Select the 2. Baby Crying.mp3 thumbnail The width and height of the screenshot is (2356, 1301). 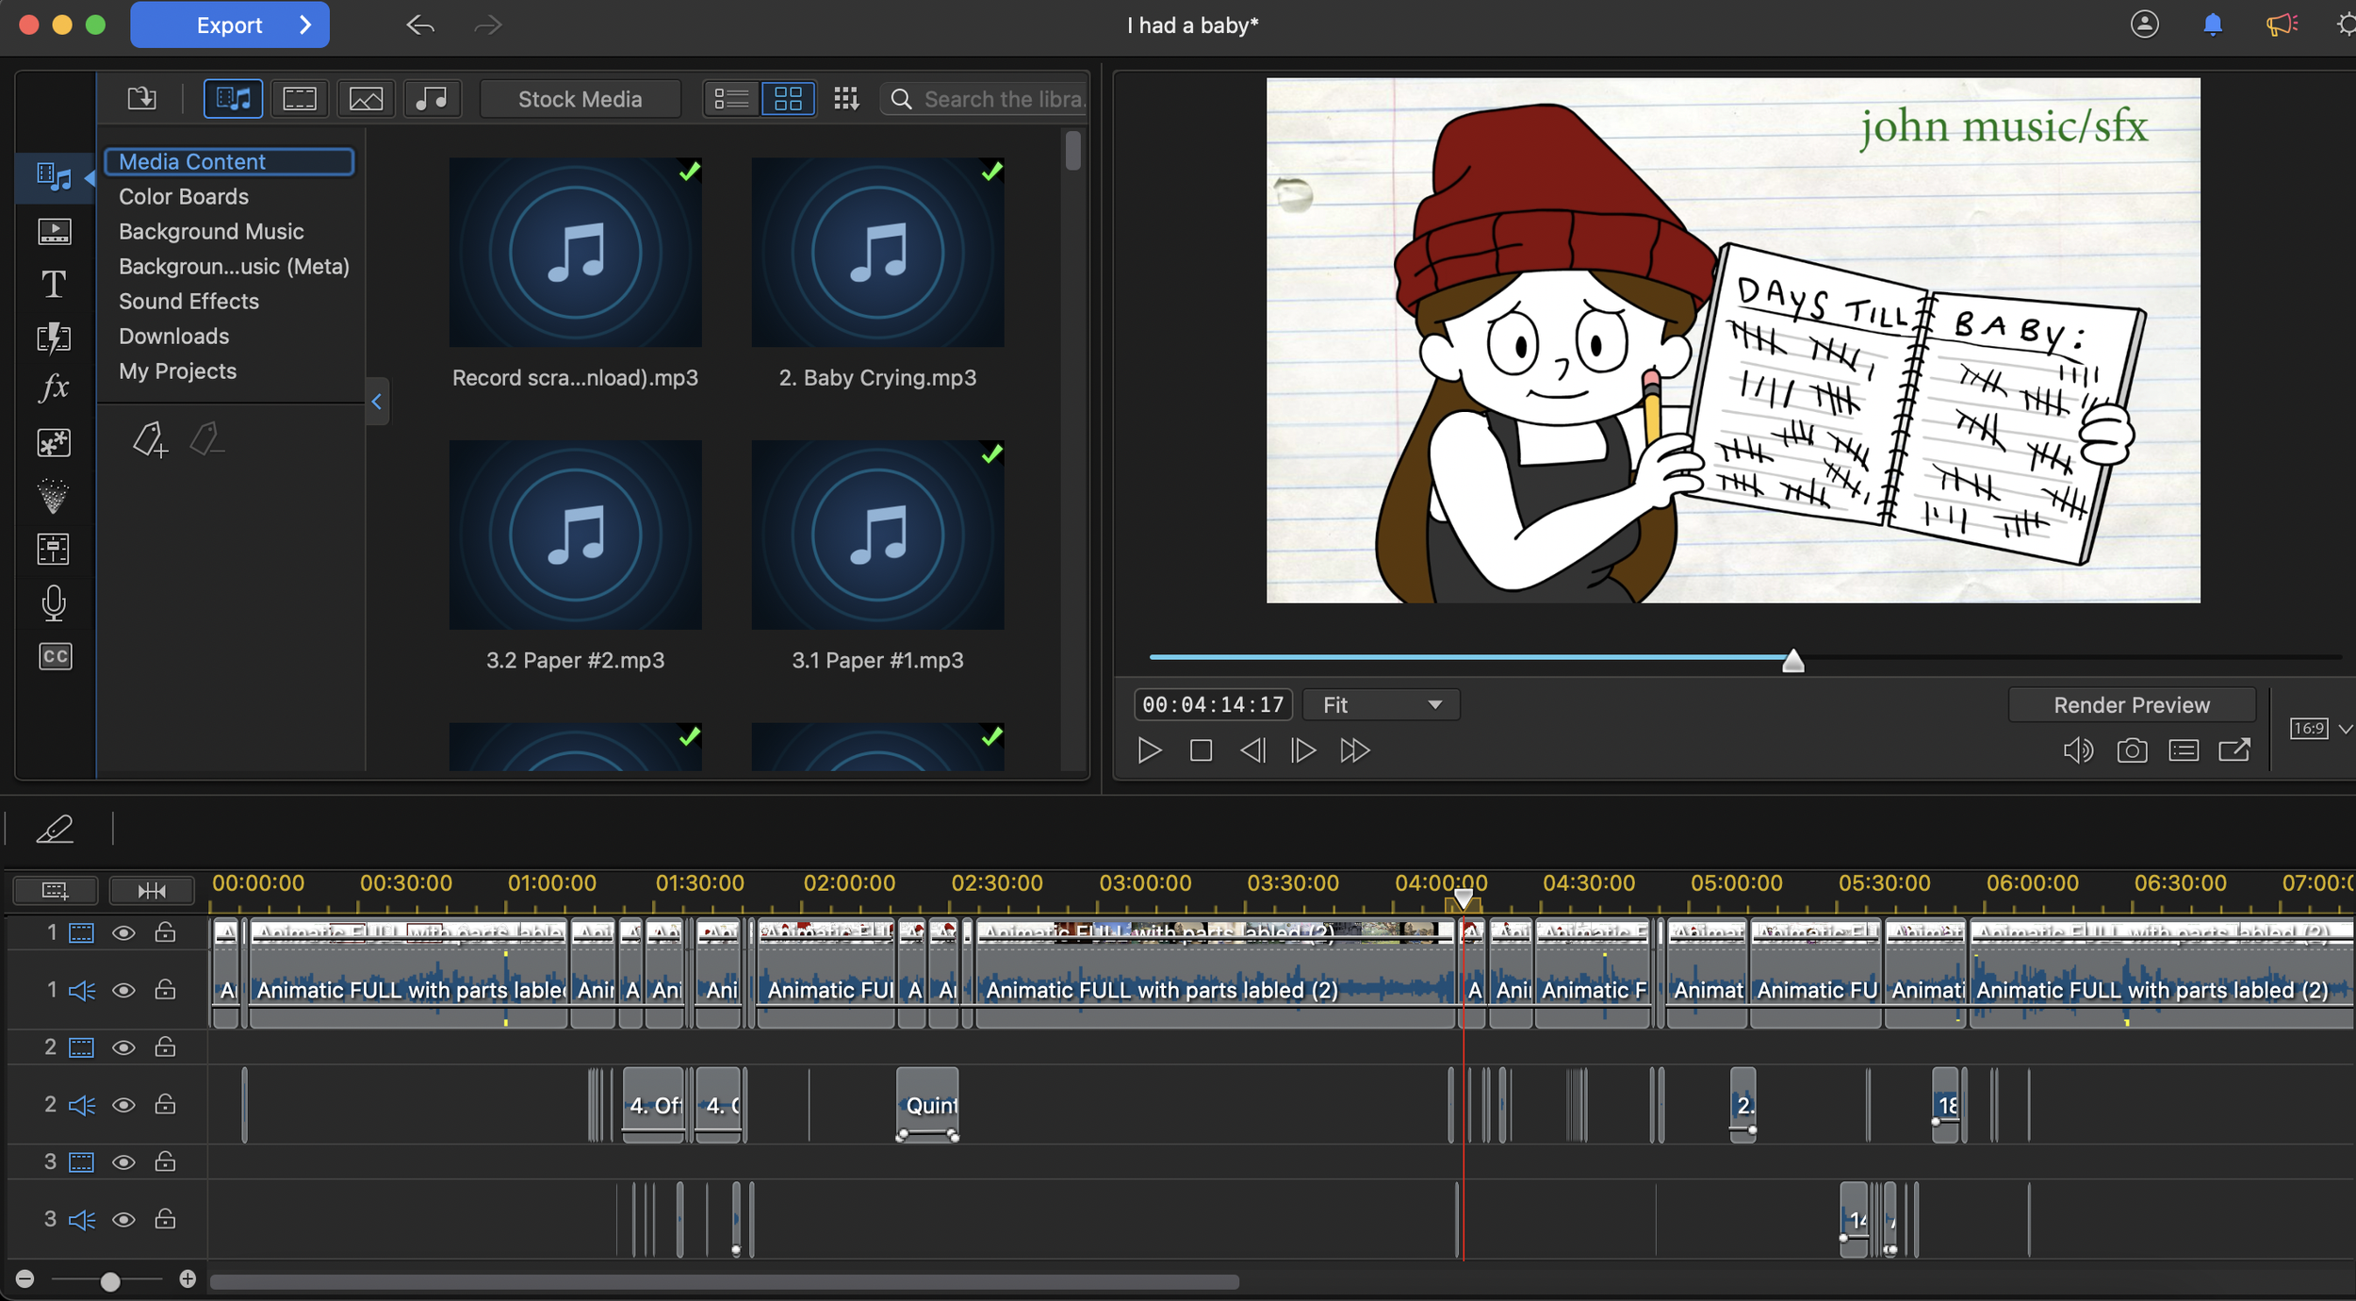click(876, 253)
